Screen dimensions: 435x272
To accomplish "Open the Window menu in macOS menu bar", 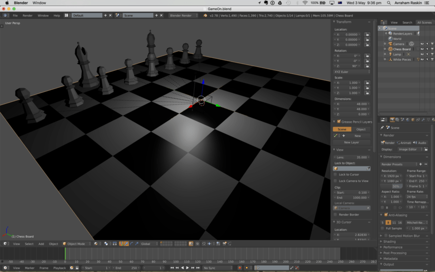I will pos(39,3).
